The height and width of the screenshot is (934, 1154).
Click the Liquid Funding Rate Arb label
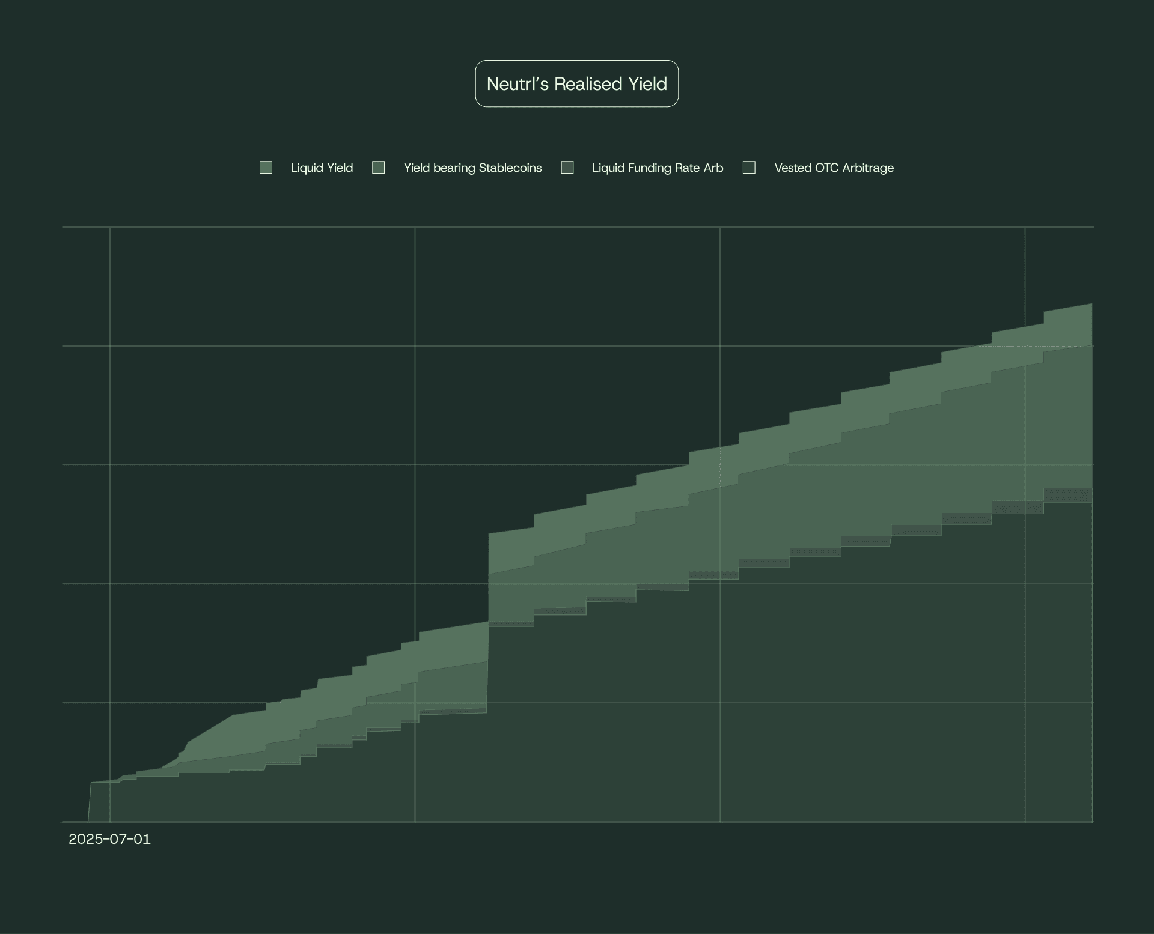(658, 168)
